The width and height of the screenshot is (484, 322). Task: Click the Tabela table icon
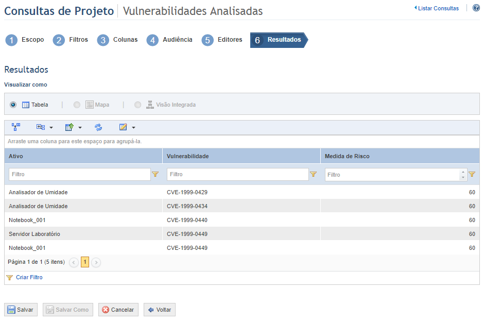tap(26, 105)
